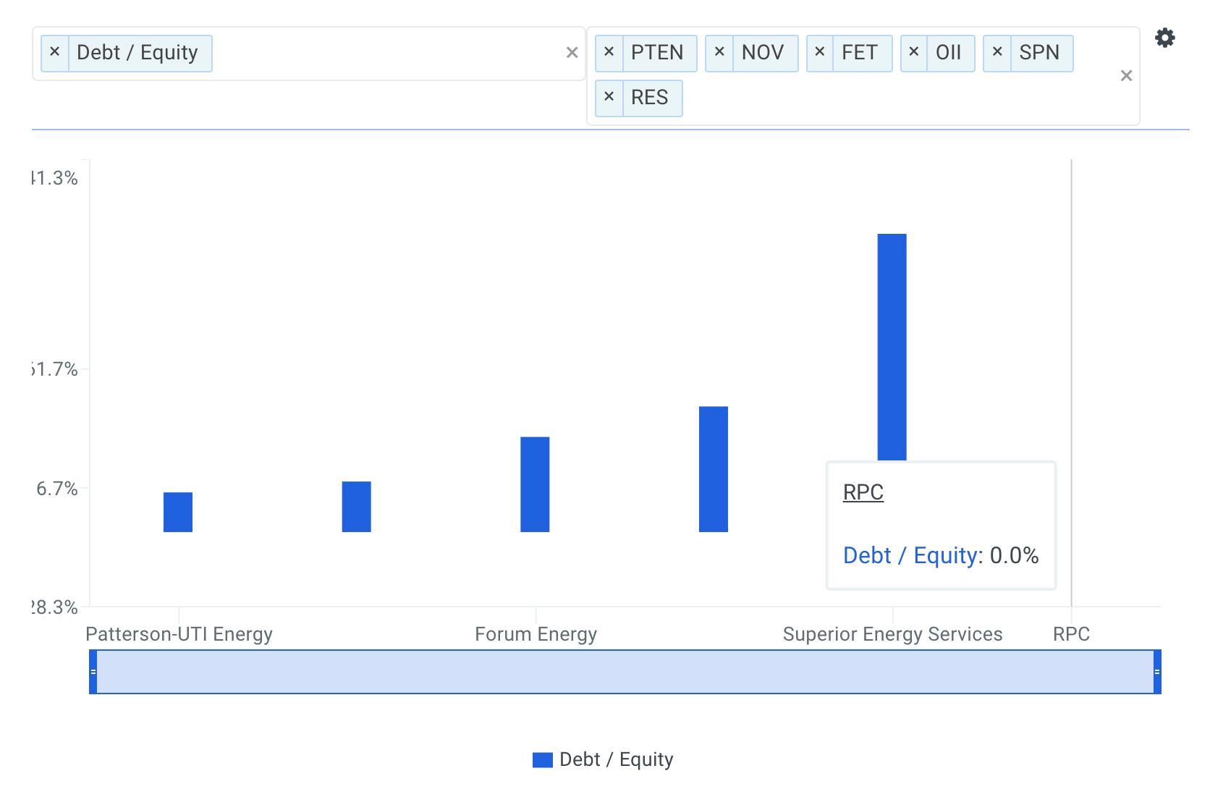Click the Superior Energy Services axis label

[x=892, y=634]
